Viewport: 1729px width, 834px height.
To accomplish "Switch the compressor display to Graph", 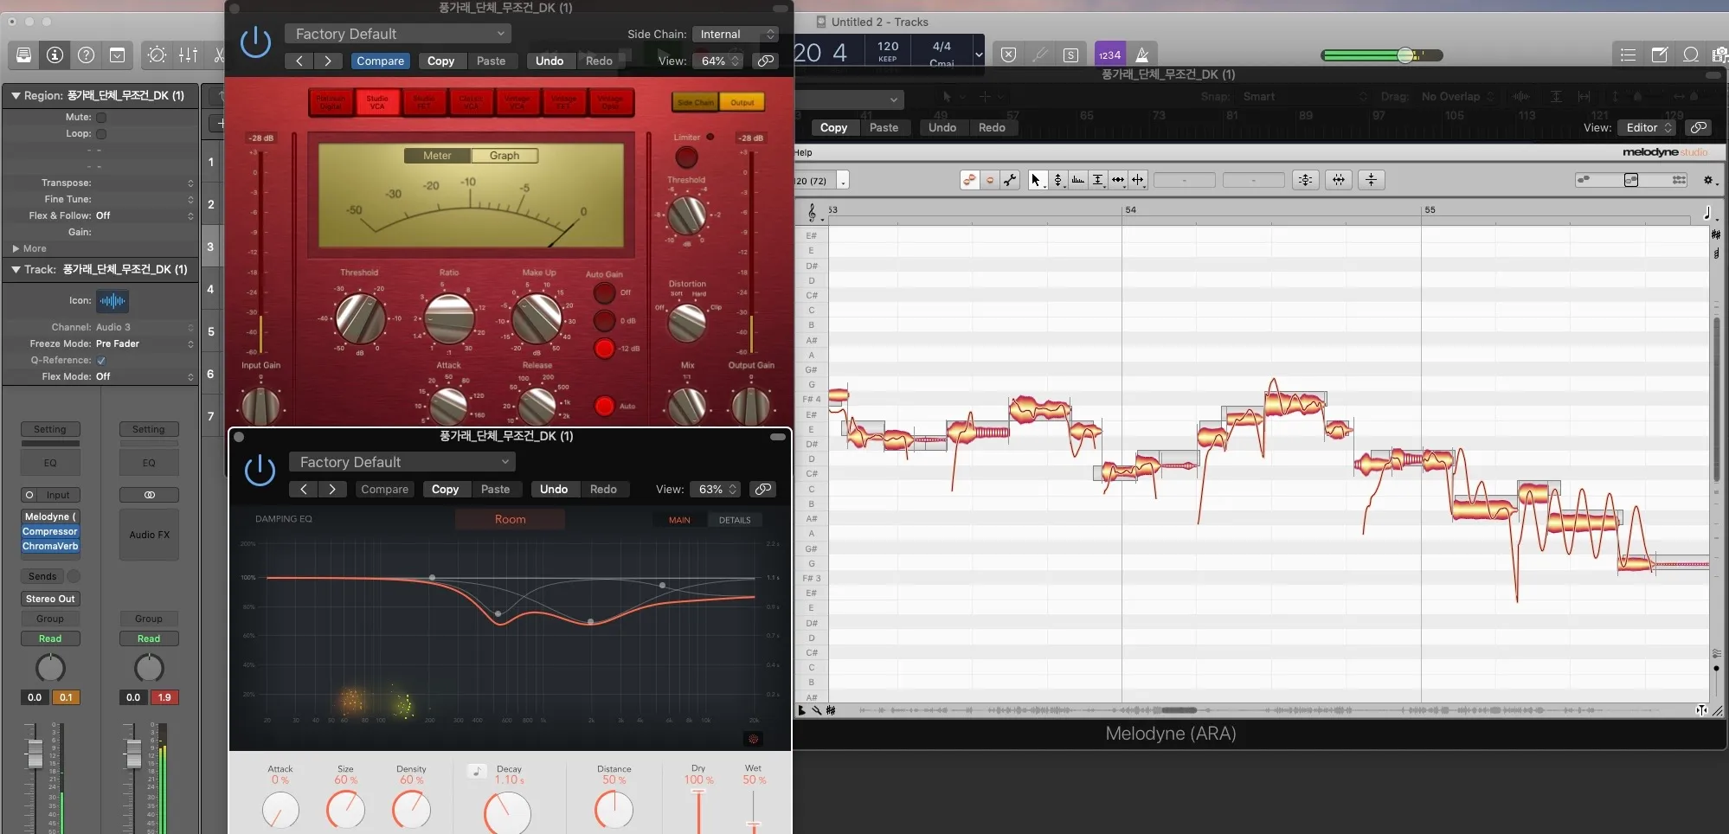I will coord(505,156).
